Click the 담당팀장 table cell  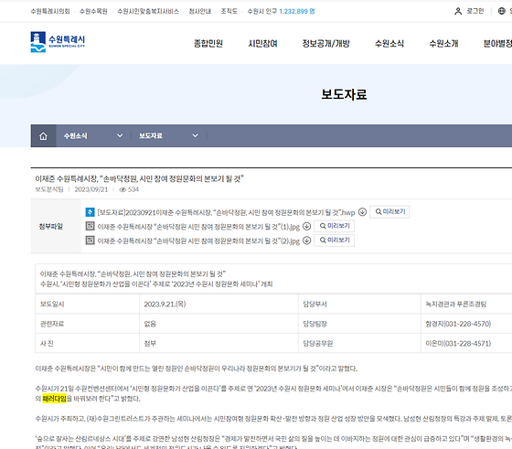(359, 324)
